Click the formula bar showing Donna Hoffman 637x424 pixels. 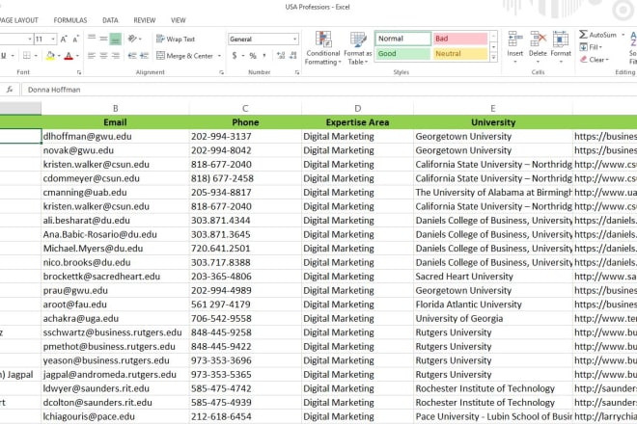coord(329,90)
